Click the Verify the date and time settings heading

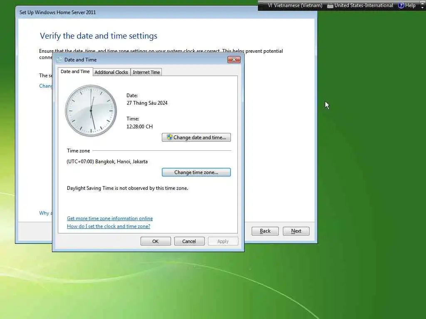[x=99, y=36]
